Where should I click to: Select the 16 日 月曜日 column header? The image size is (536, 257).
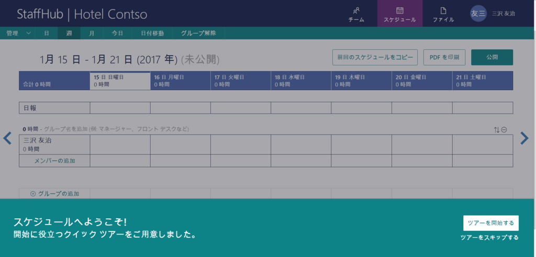point(181,81)
